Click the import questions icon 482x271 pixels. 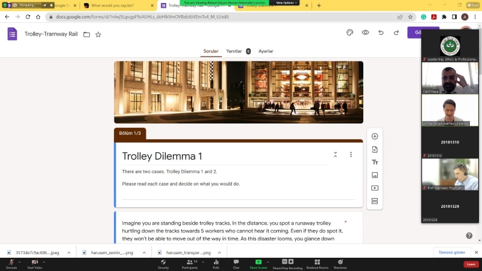coord(375,149)
